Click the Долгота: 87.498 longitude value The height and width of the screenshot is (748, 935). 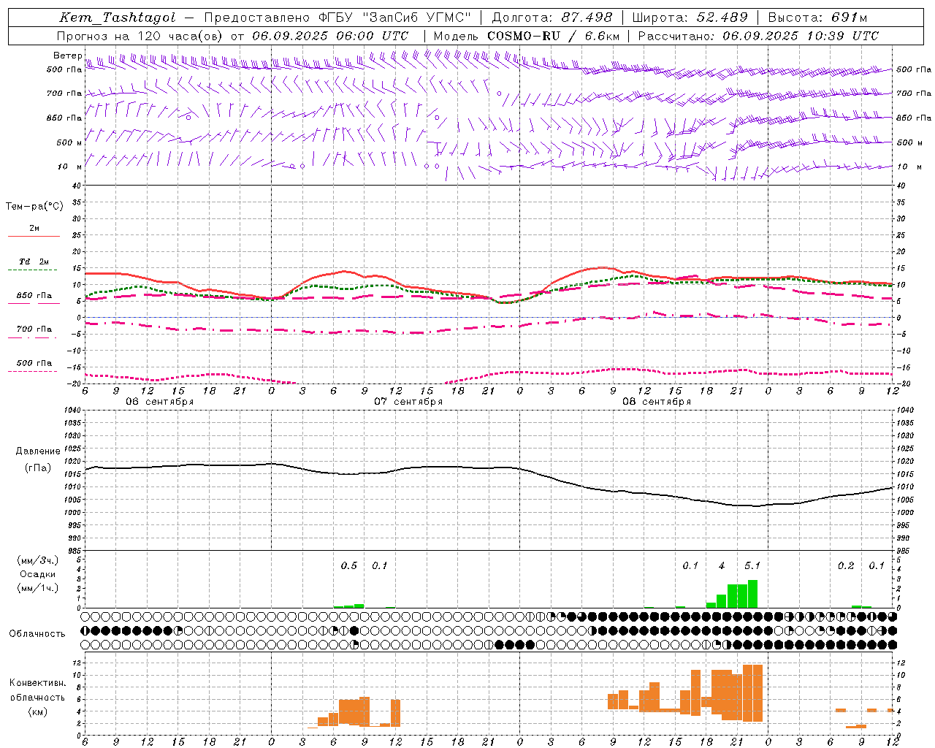552,18
